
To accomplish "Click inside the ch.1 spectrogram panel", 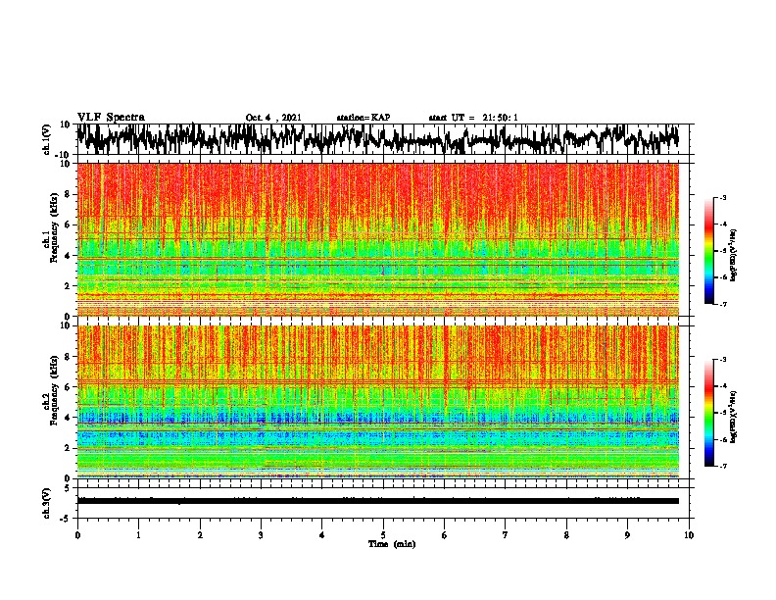I will [x=377, y=239].
